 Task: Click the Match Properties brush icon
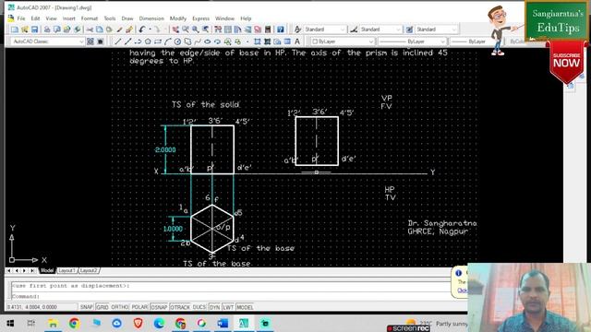119,30
